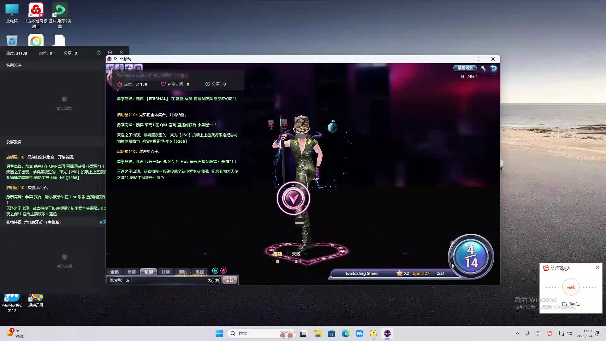Click the chat message input field
The height and width of the screenshot is (341, 606).
(169, 280)
